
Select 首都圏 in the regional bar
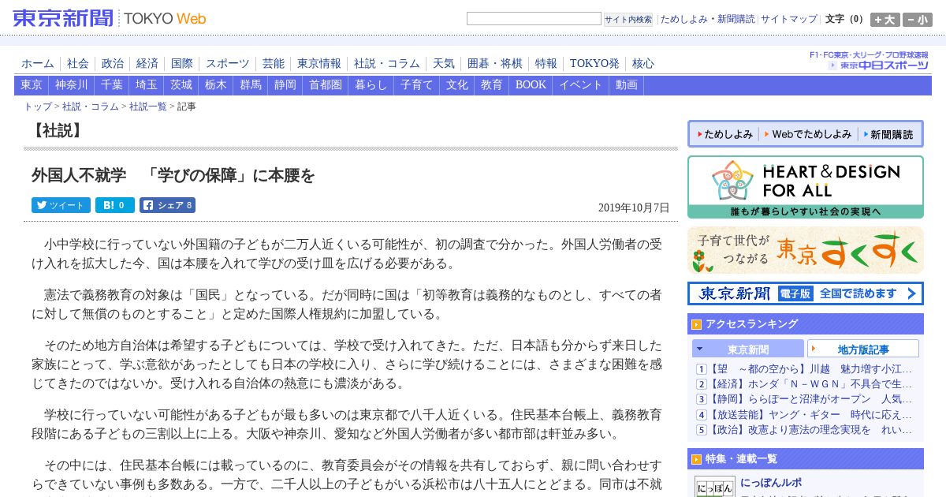(x=326, y=85)
